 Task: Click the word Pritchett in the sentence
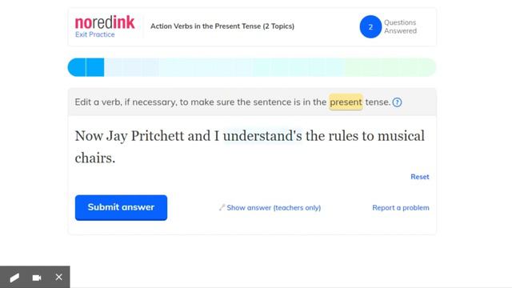coord(158,136)
